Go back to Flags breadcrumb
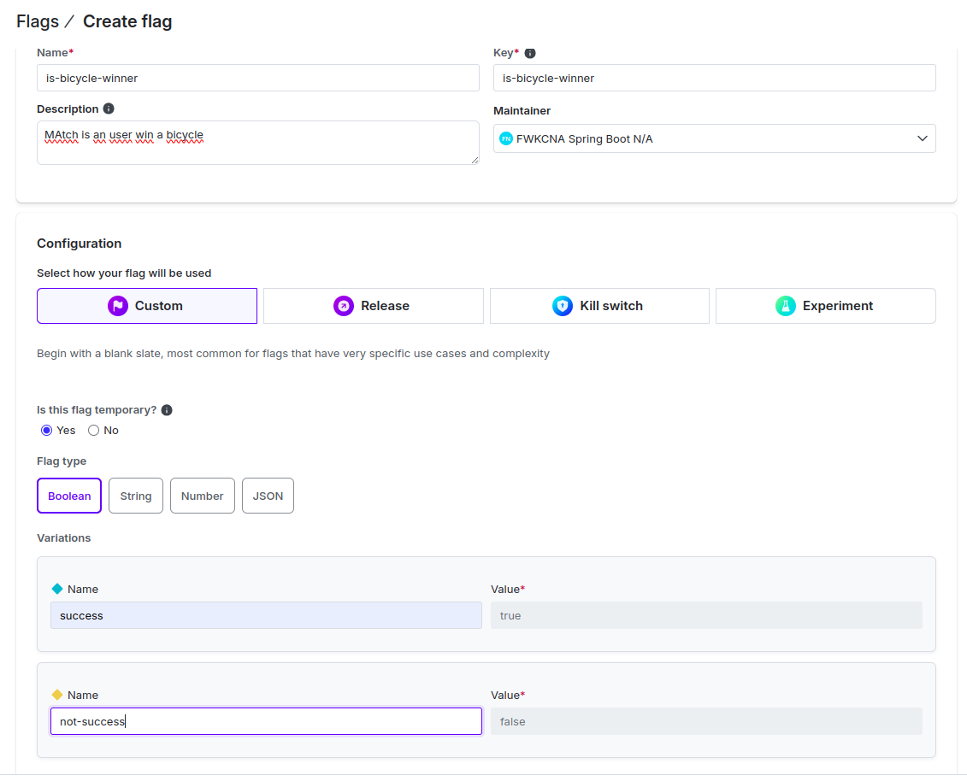 pos(38,21)
